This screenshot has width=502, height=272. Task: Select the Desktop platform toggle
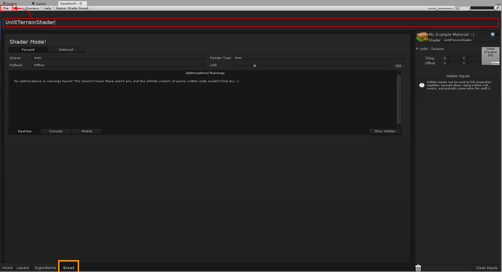pos(25,131)
